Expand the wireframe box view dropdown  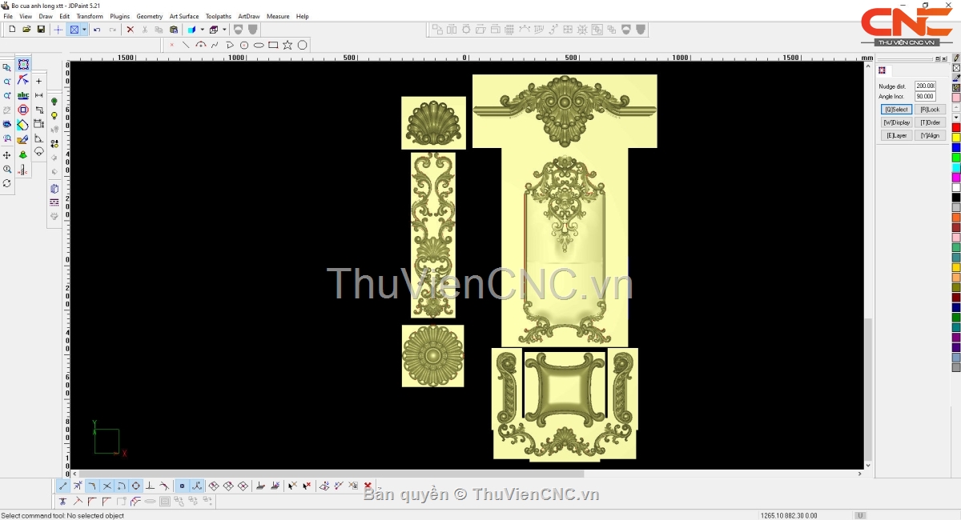(x=224, y=30)
